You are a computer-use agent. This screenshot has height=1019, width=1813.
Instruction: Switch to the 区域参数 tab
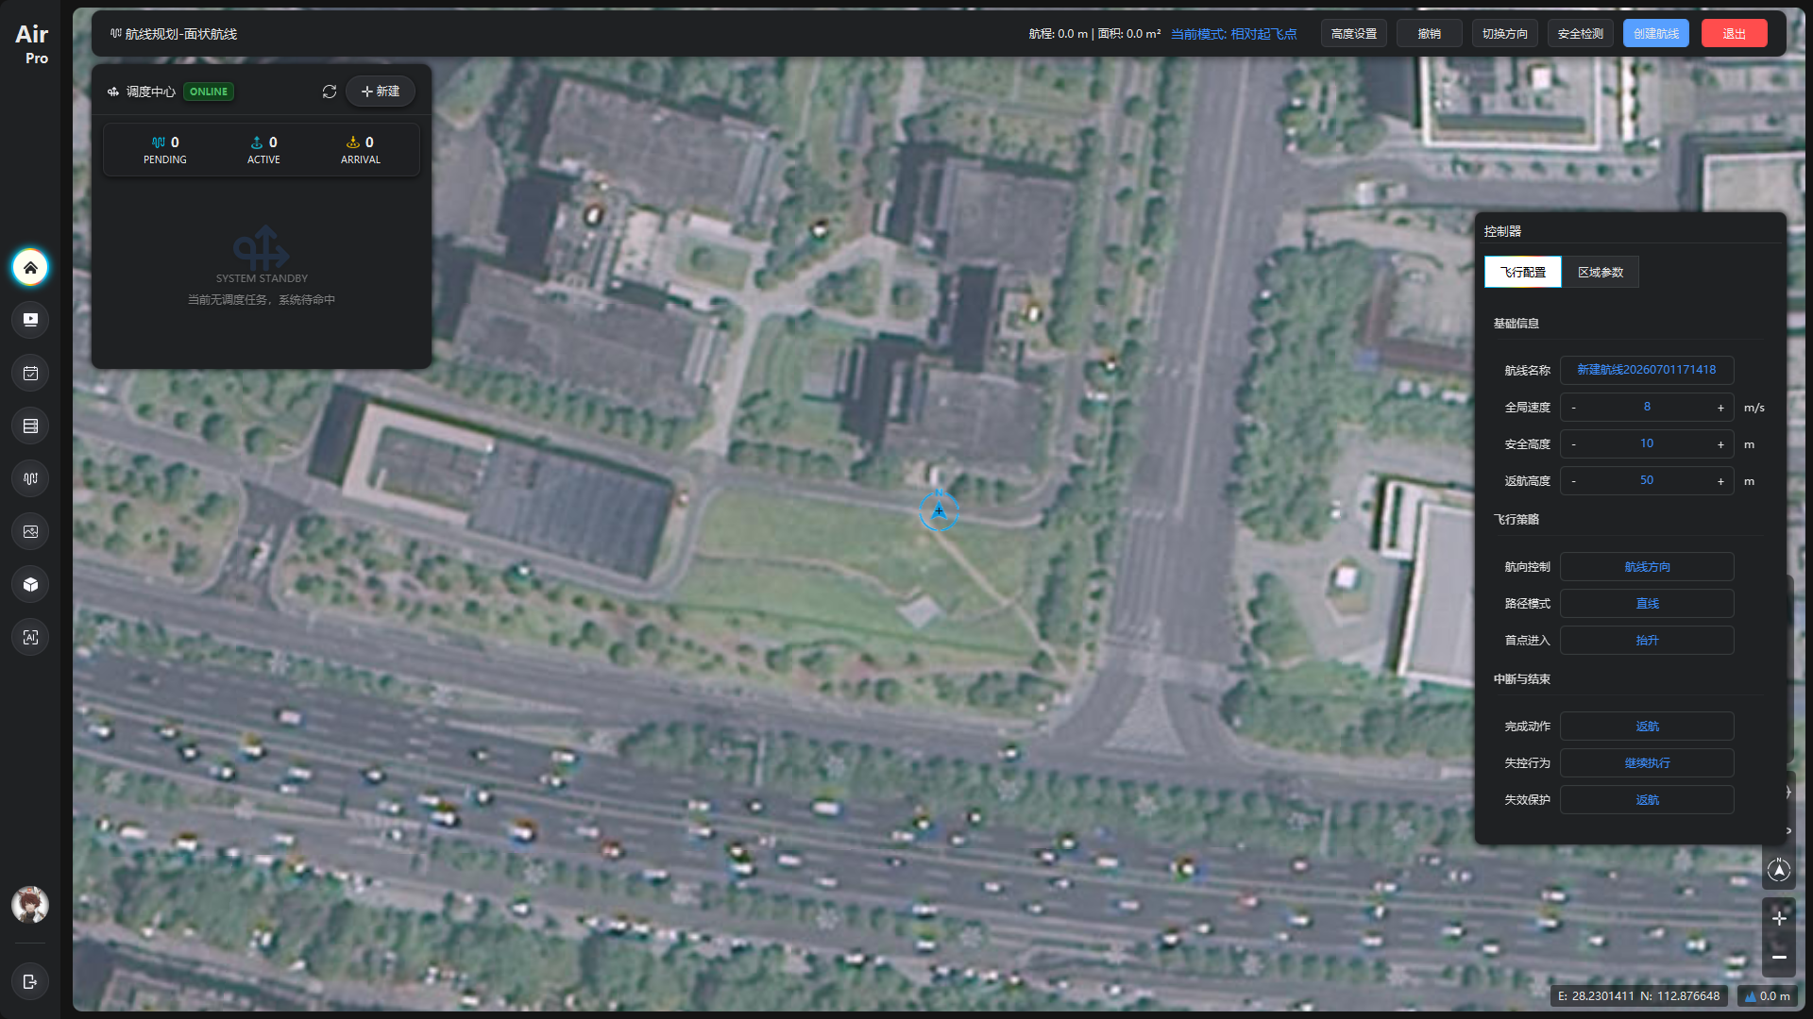point(1601,272)
